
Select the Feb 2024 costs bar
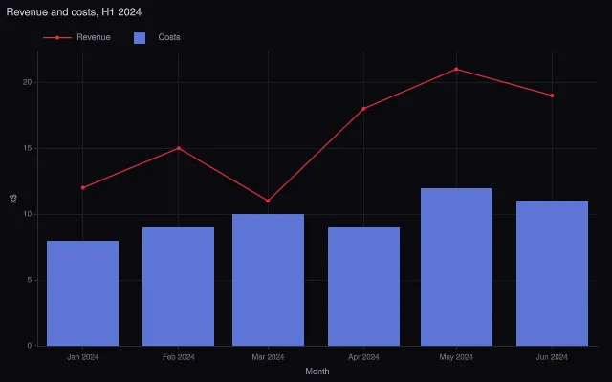[179, 286]
